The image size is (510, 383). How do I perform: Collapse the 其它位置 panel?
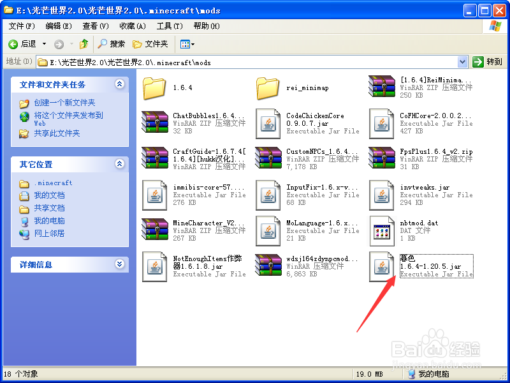119,164
